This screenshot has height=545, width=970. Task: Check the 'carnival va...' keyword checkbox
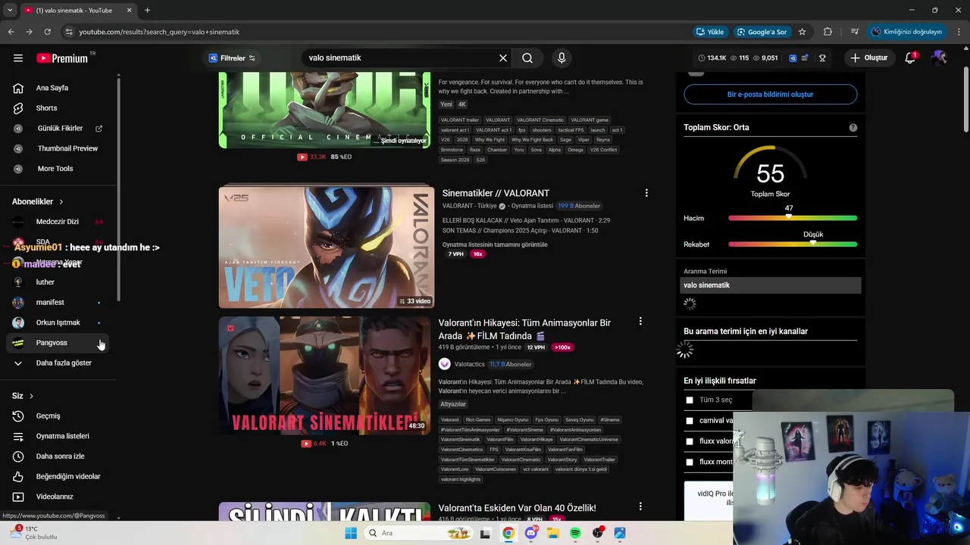[690, 421]
